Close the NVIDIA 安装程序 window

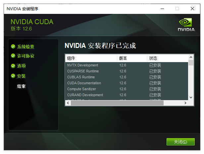(x=192, y=9)
